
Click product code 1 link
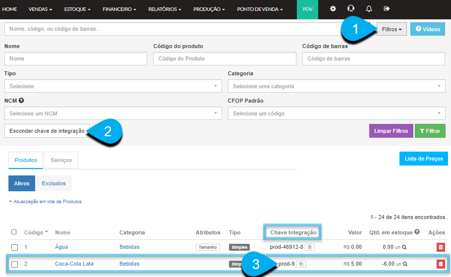26,247
